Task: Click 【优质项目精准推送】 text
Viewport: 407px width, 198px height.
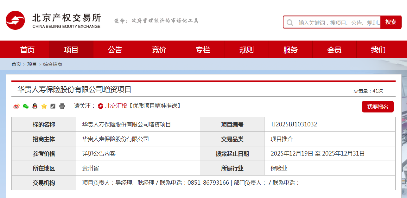Action: coord(155,106)
